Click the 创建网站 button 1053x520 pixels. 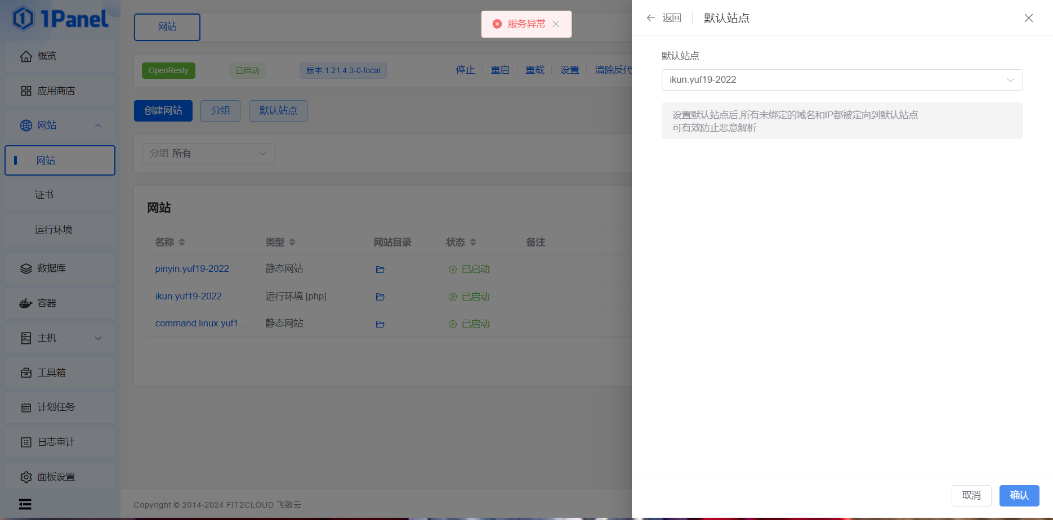point(163,111)
